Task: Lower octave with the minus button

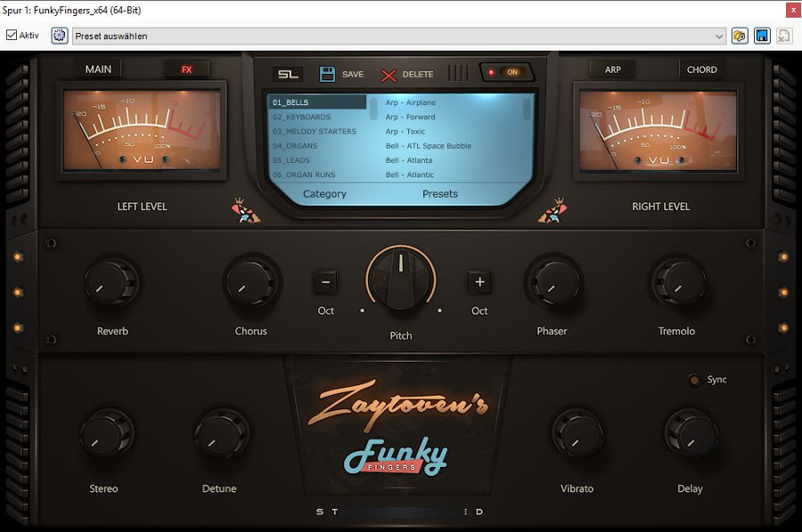Action: (326, 282)
